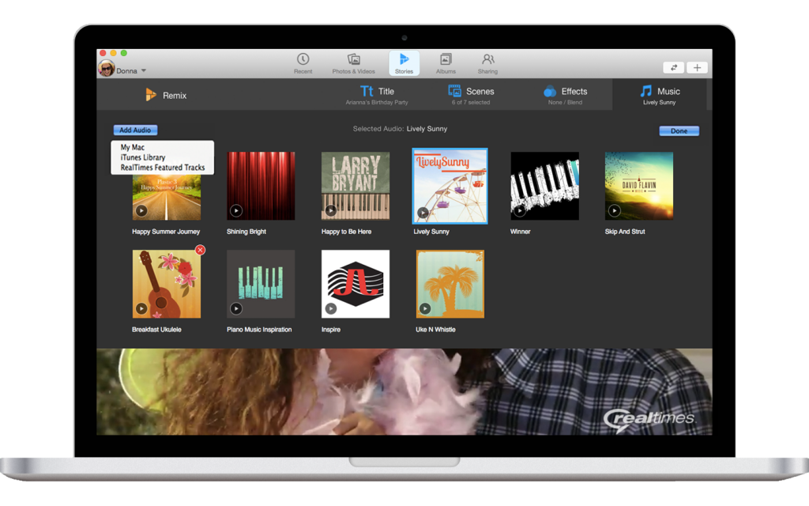The image size is (809, 506).
Task: Open the Effects tab
Action: click(x=566, y=95)
